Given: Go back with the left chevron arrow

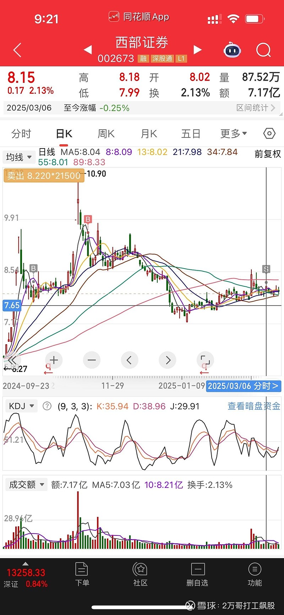Looking at the screenshot, I should (x=17, y=50).
